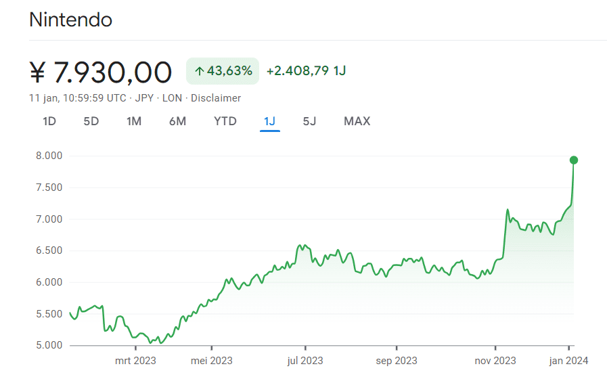Click the 7.000 y-axis label

(49, 219)
